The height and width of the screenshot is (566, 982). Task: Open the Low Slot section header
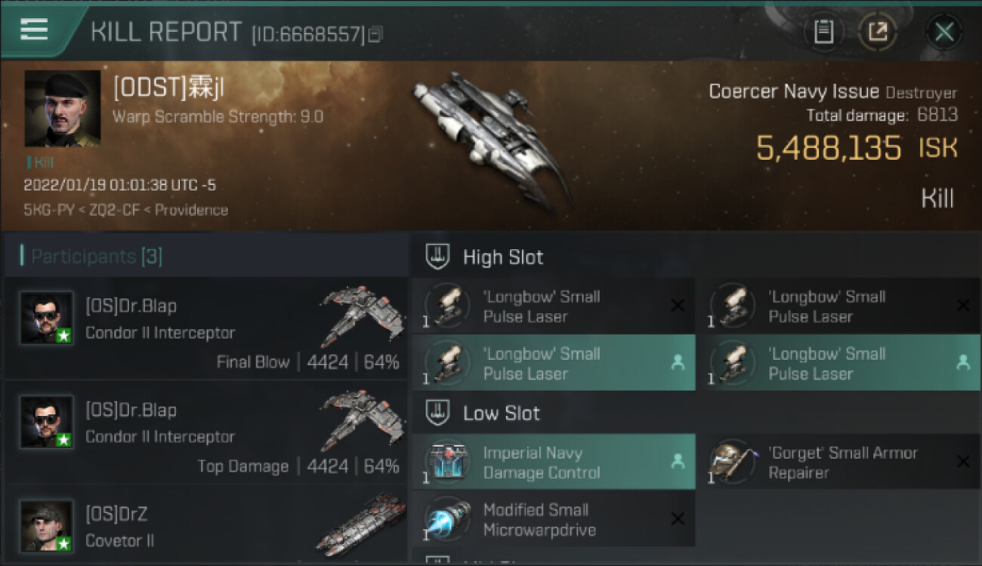tap(501, 414)
